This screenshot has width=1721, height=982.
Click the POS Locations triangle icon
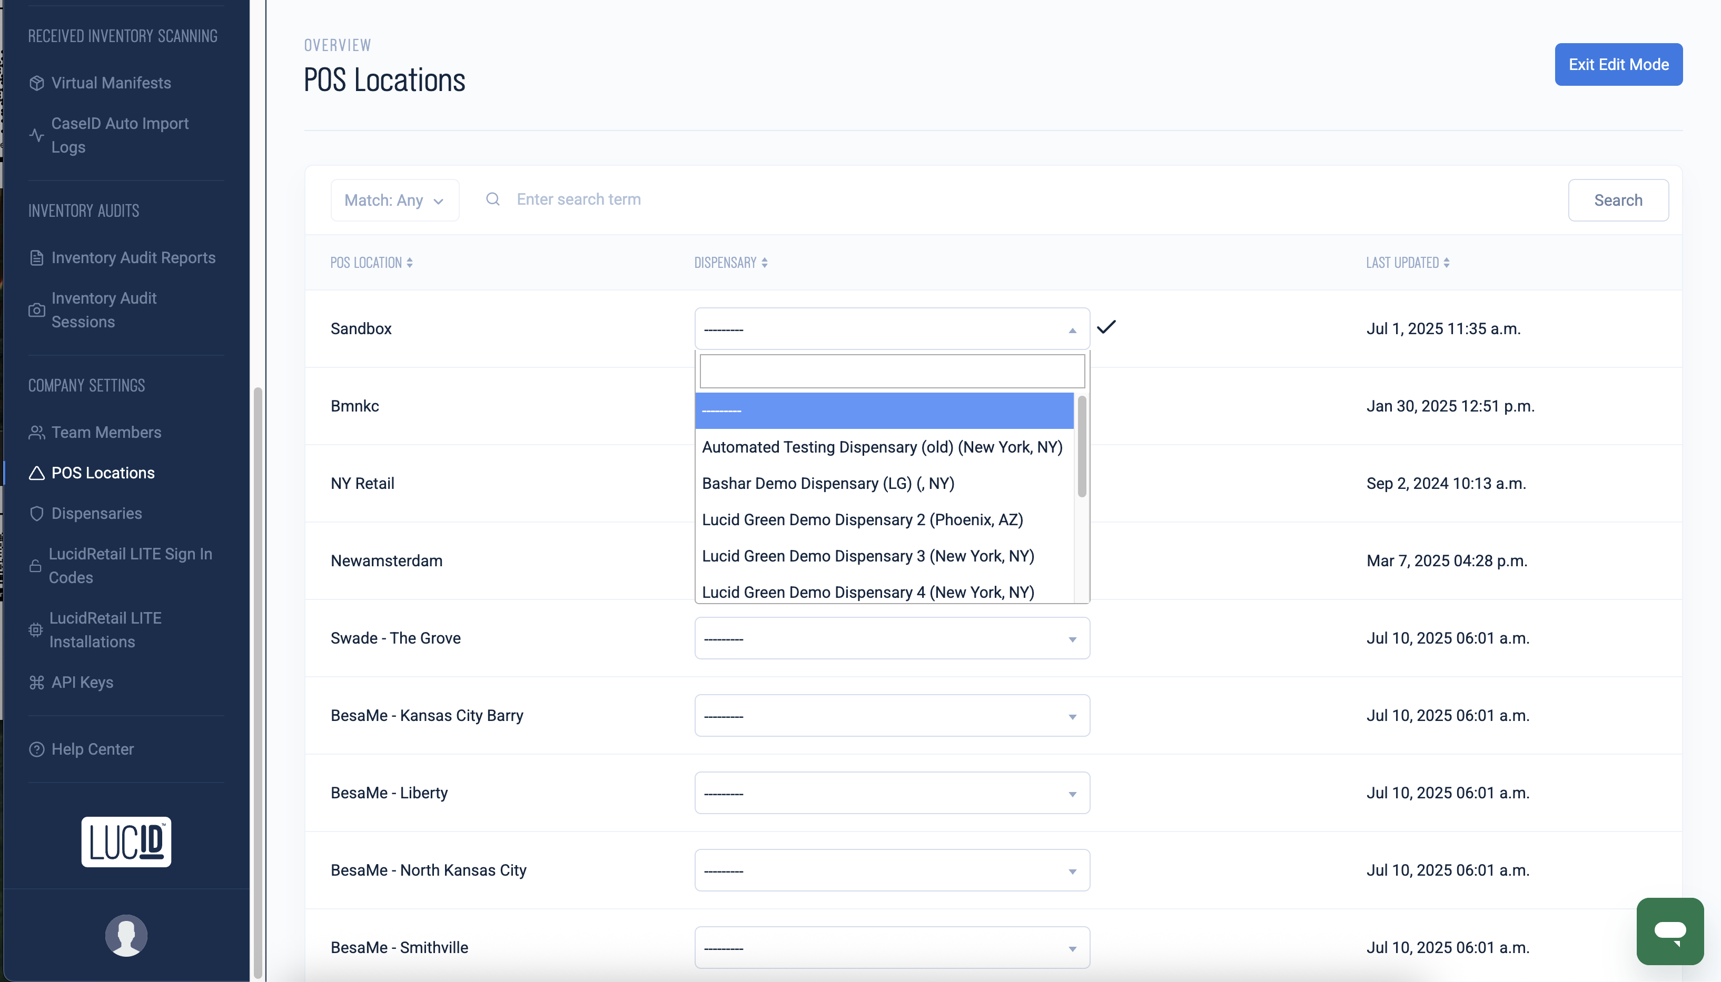pos(36,473)
